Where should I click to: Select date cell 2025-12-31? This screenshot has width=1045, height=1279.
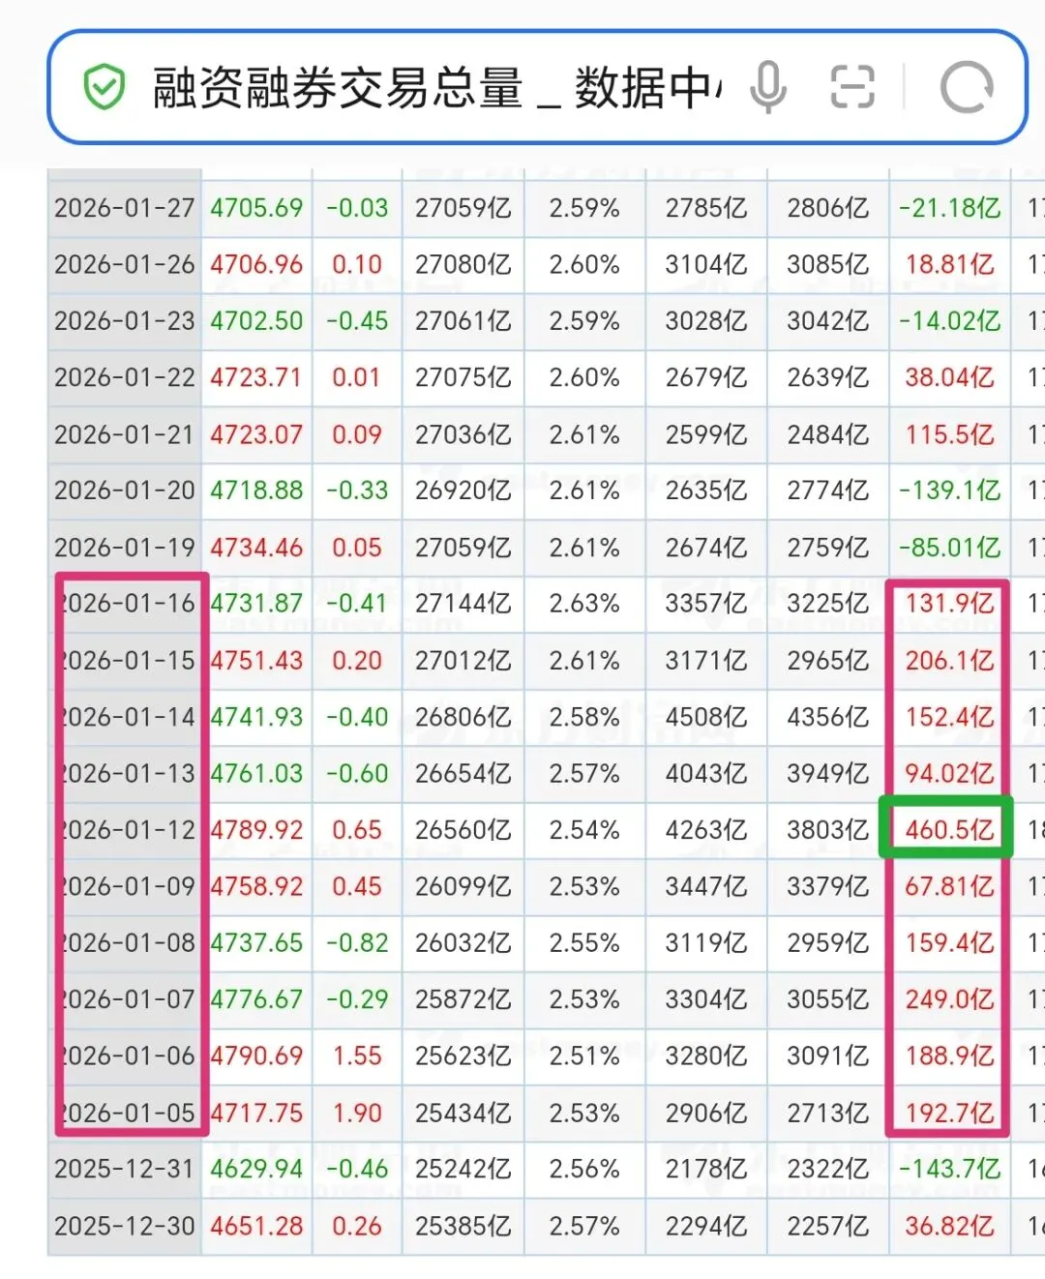(x=125, y=1170)
